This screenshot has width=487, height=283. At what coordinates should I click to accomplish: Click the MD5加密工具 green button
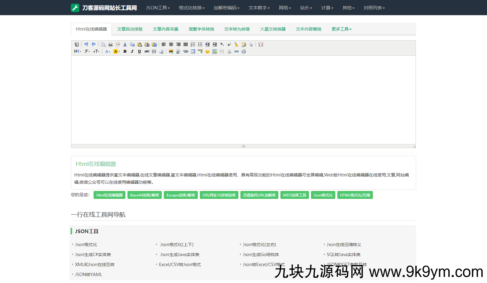point(295,195)
